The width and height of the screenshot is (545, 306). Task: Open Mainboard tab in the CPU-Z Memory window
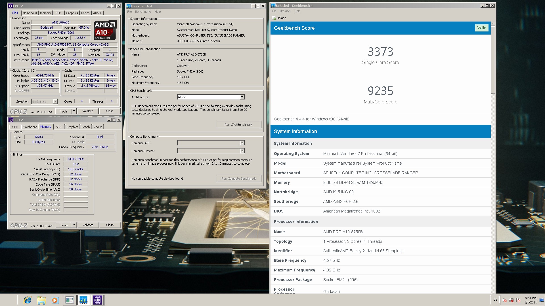(30, 127)
